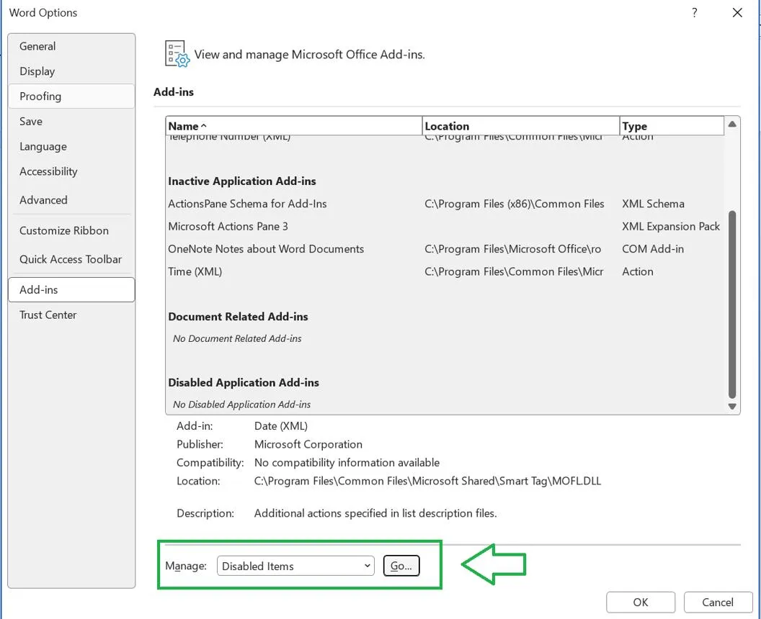This screenshot has width=761, height=619.
Task: Switch to the Display category
Action: click(71, 71)
